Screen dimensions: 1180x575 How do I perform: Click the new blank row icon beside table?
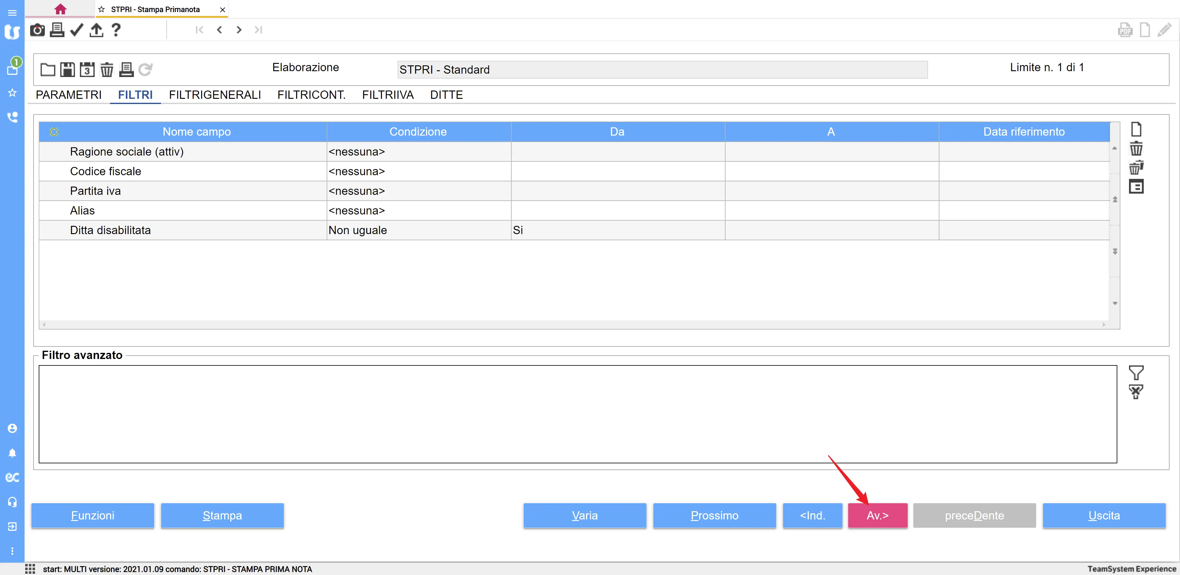pyautogui.click(x=1136, y=129)
